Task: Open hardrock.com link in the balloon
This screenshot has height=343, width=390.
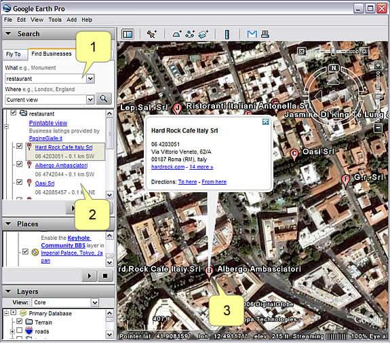Action: [168, 167]
